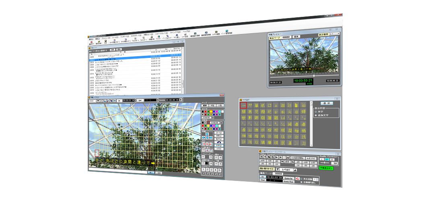Click the 保存 floppy icon in the main toolbar
This screenshot has height=201, width=430.
(x=105, y=41)
